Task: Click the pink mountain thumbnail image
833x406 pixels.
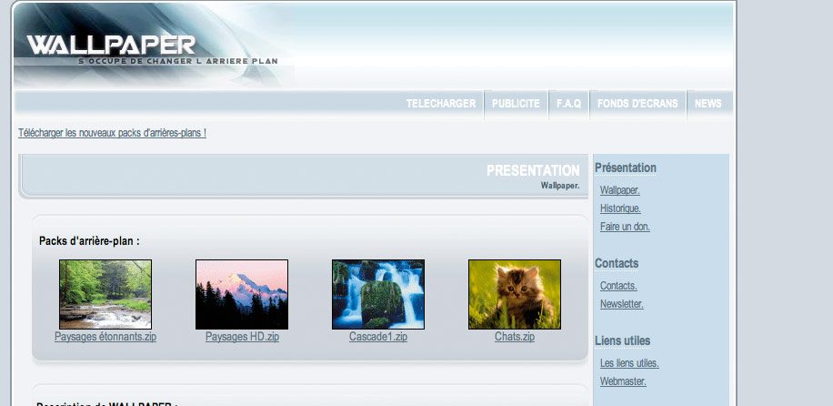Action: 242,294
